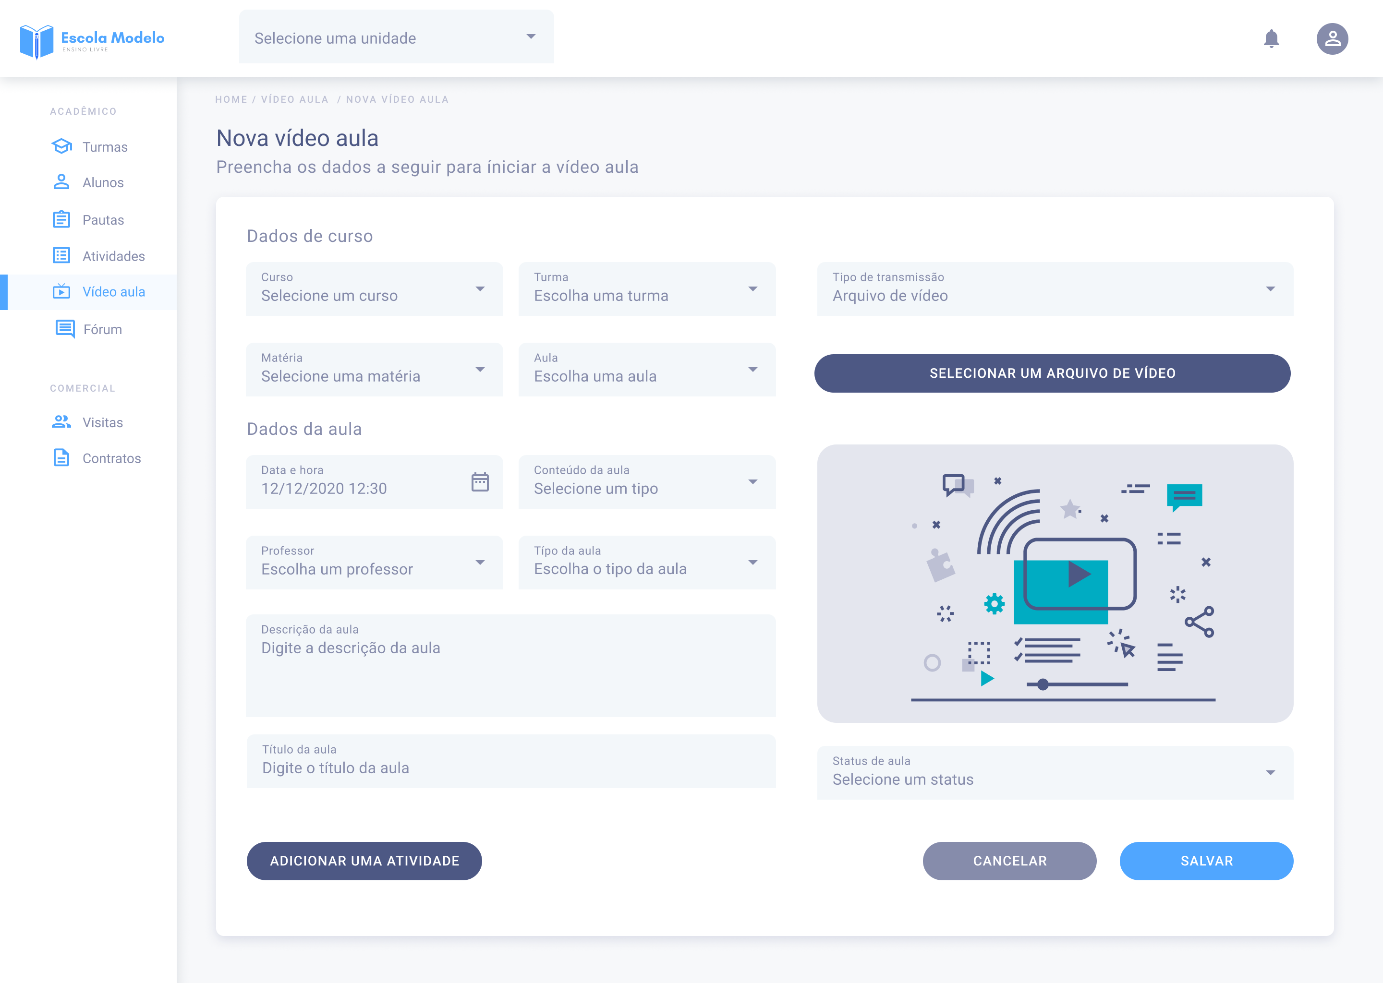The image size is (1383, 983).
Task: Click the Home breadcrumb link
Action: pyautogui.click(x=231, y=99)
